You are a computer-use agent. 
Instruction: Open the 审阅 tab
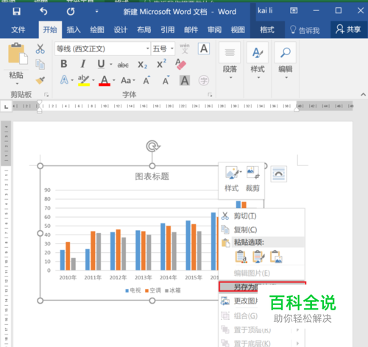click(214, 30)
